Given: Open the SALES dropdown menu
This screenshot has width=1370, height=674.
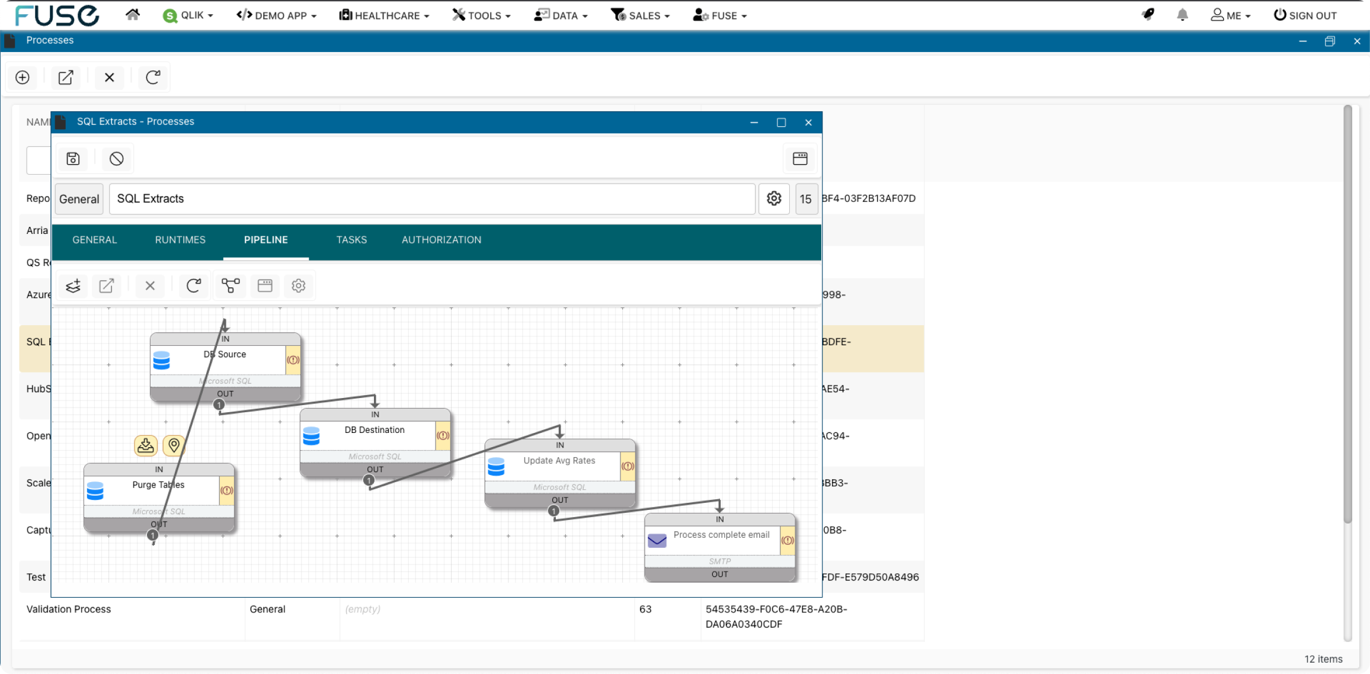Looking at the screenshot, I should pos(640,15).
